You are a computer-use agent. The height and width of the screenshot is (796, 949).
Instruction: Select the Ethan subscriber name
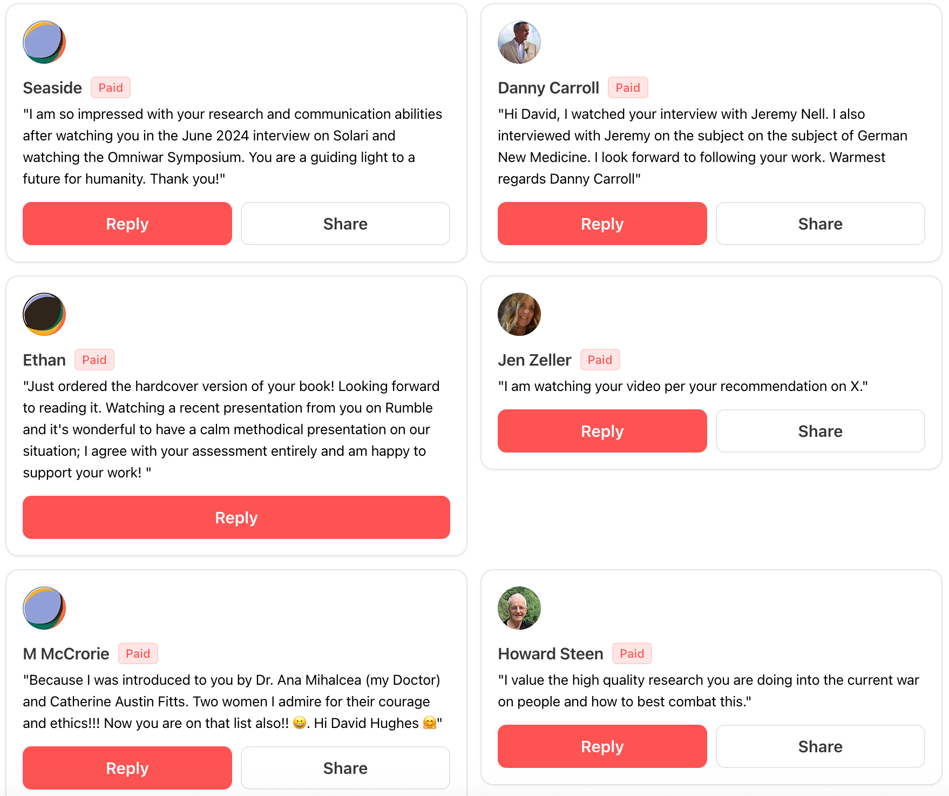point(44,360)
